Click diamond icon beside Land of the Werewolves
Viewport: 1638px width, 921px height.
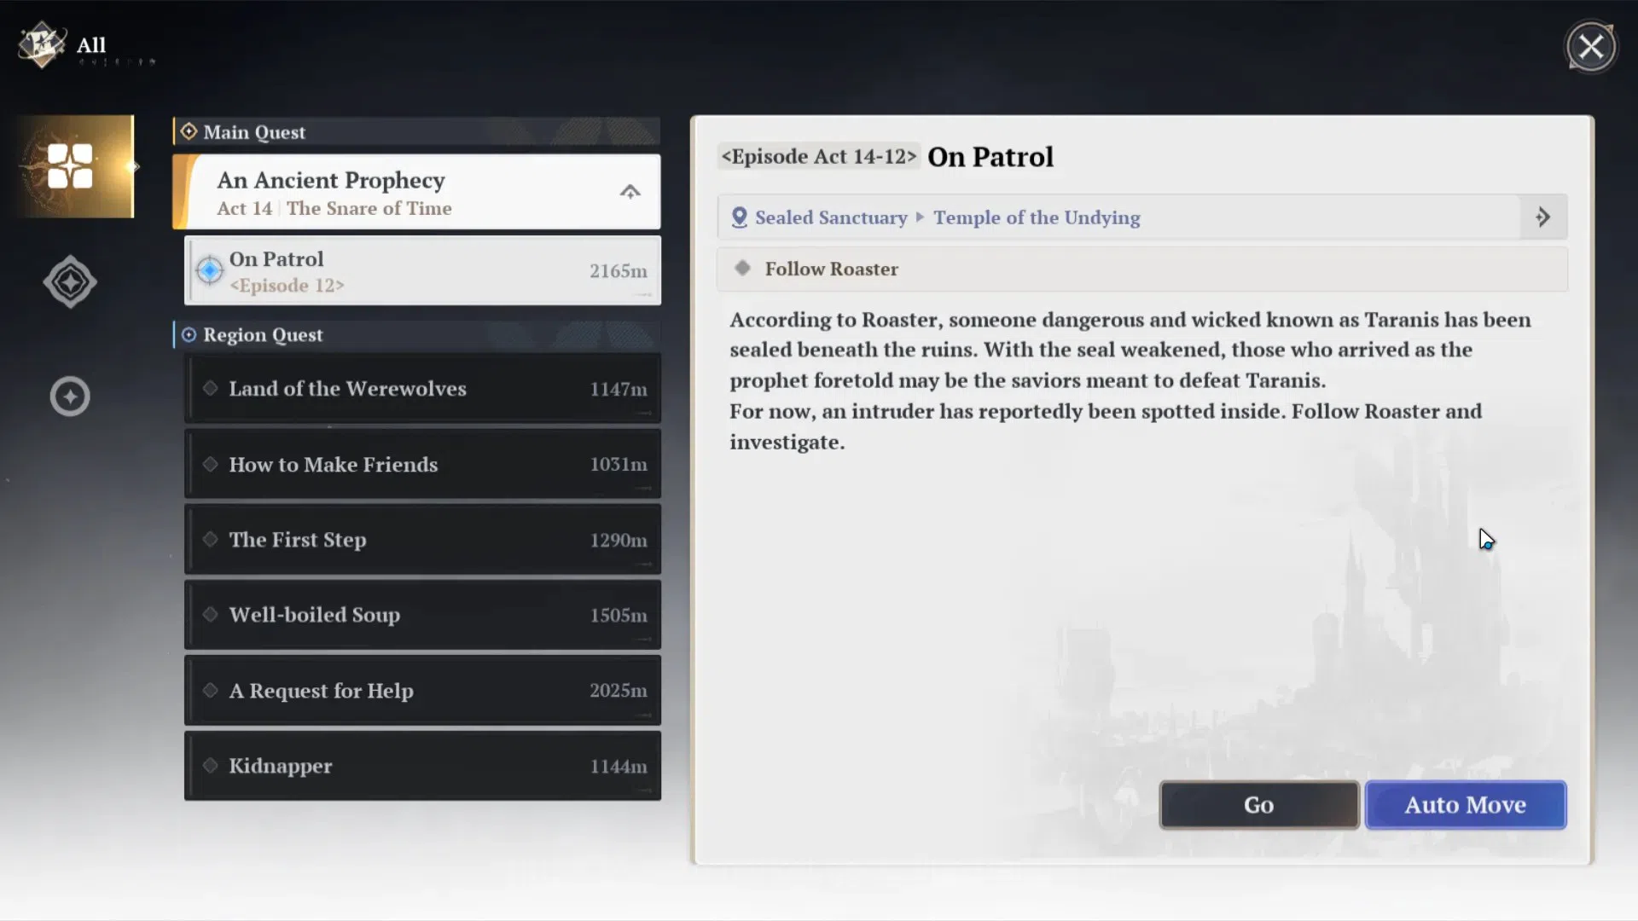coord(210,389)
